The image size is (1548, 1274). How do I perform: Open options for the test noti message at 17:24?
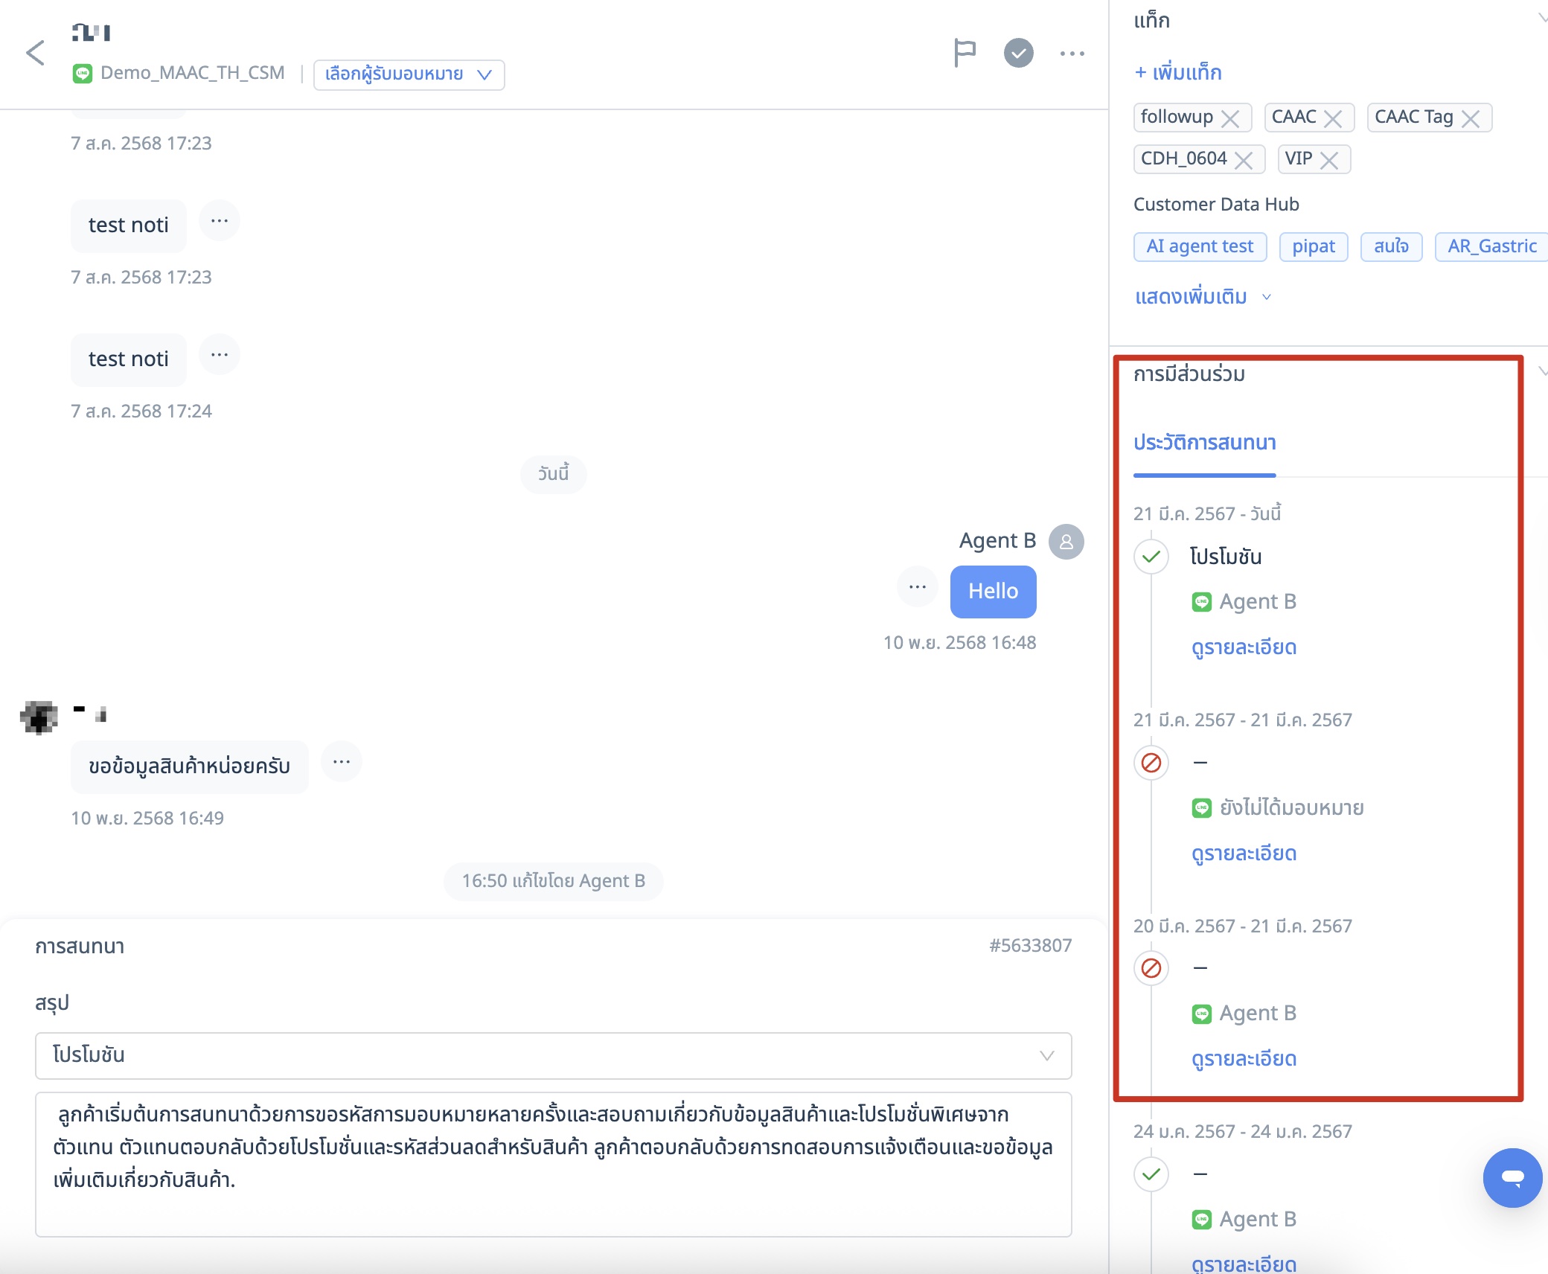click(220, 355)
